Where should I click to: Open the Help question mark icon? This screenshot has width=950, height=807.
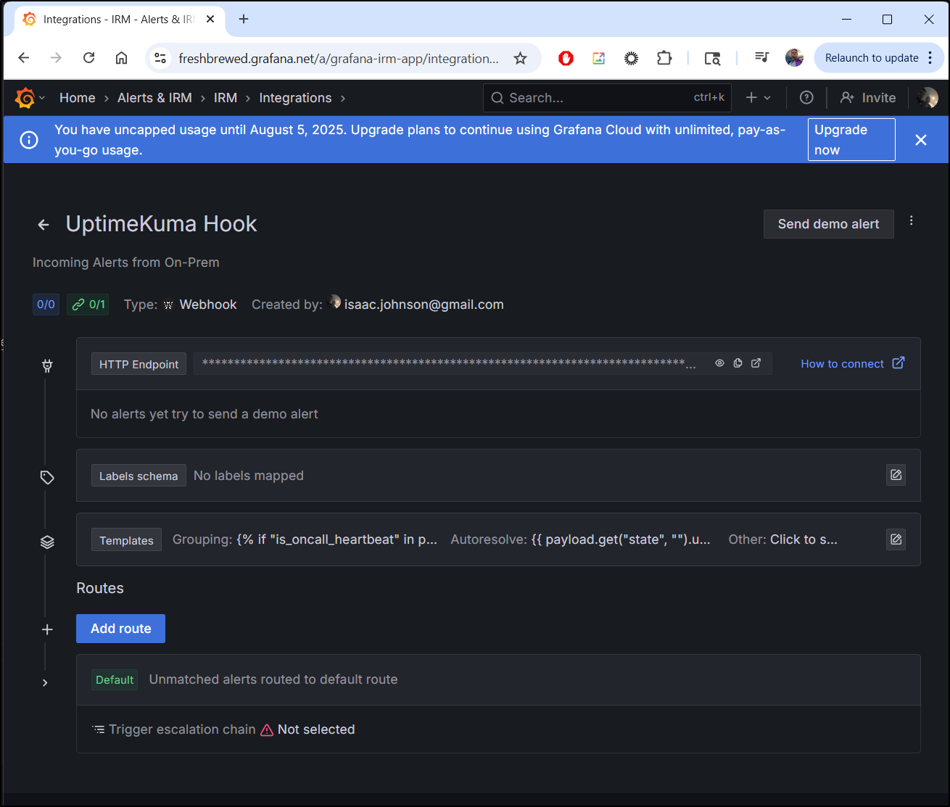[806, 98]
